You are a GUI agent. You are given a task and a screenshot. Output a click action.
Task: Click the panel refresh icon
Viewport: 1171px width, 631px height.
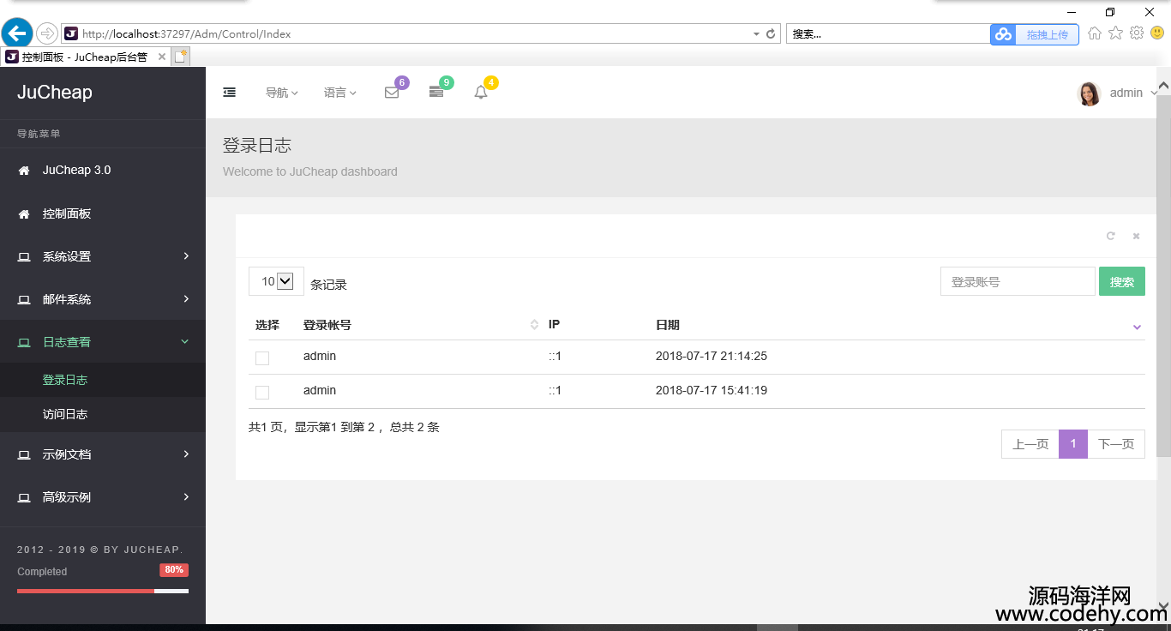coord(1111,236)
